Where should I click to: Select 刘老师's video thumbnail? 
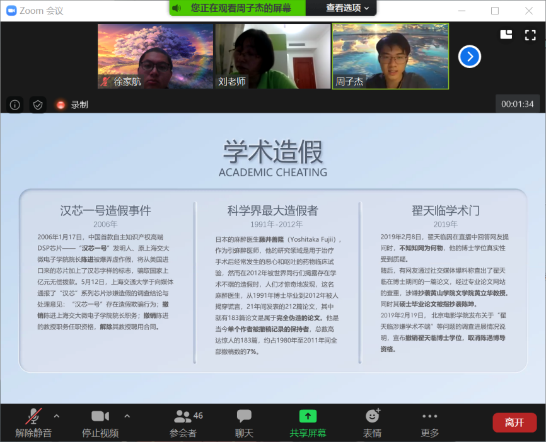[272, 57]
